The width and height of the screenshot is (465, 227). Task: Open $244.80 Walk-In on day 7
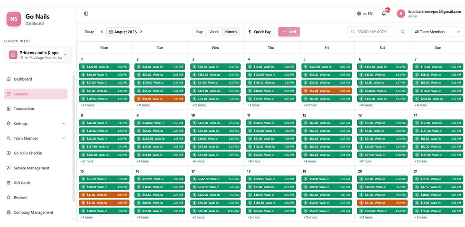(437, 99)
